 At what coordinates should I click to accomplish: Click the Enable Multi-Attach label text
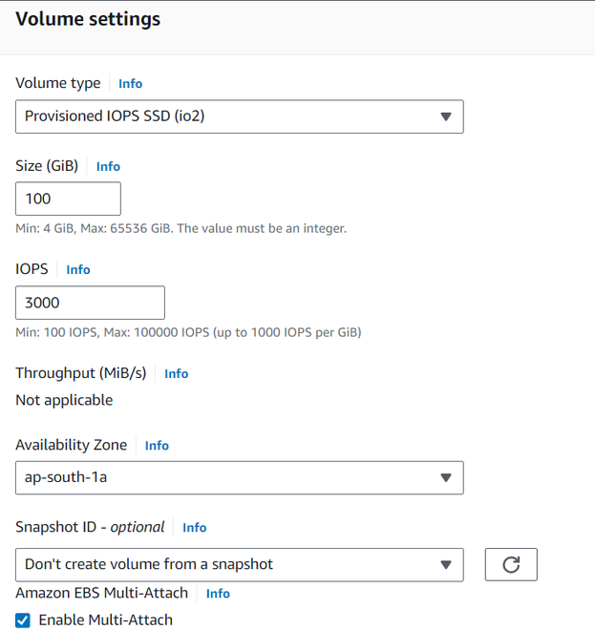tap(105, 619)
